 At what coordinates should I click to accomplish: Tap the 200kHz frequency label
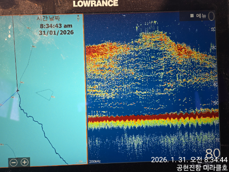pos(95,162)
